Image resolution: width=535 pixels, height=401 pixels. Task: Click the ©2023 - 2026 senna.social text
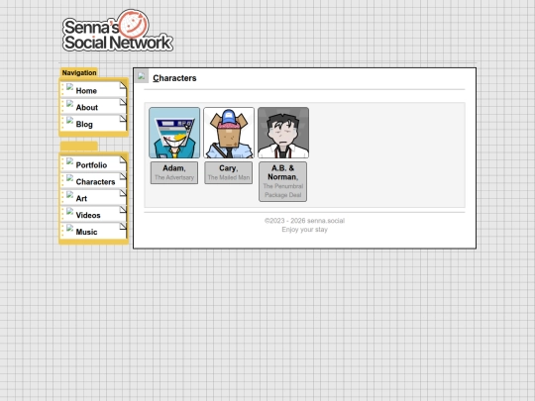tap(305, 221)
